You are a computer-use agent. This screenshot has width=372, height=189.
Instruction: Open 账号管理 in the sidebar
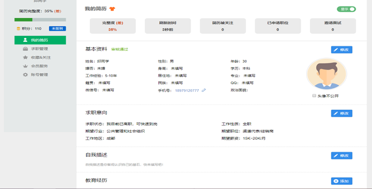coord(40,75)
